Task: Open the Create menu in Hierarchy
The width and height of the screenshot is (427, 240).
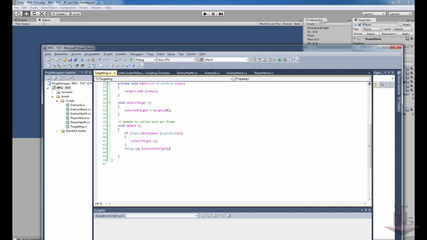Action: 311,24
